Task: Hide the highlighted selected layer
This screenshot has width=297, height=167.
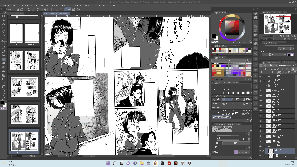Action: tap(261, 151)
